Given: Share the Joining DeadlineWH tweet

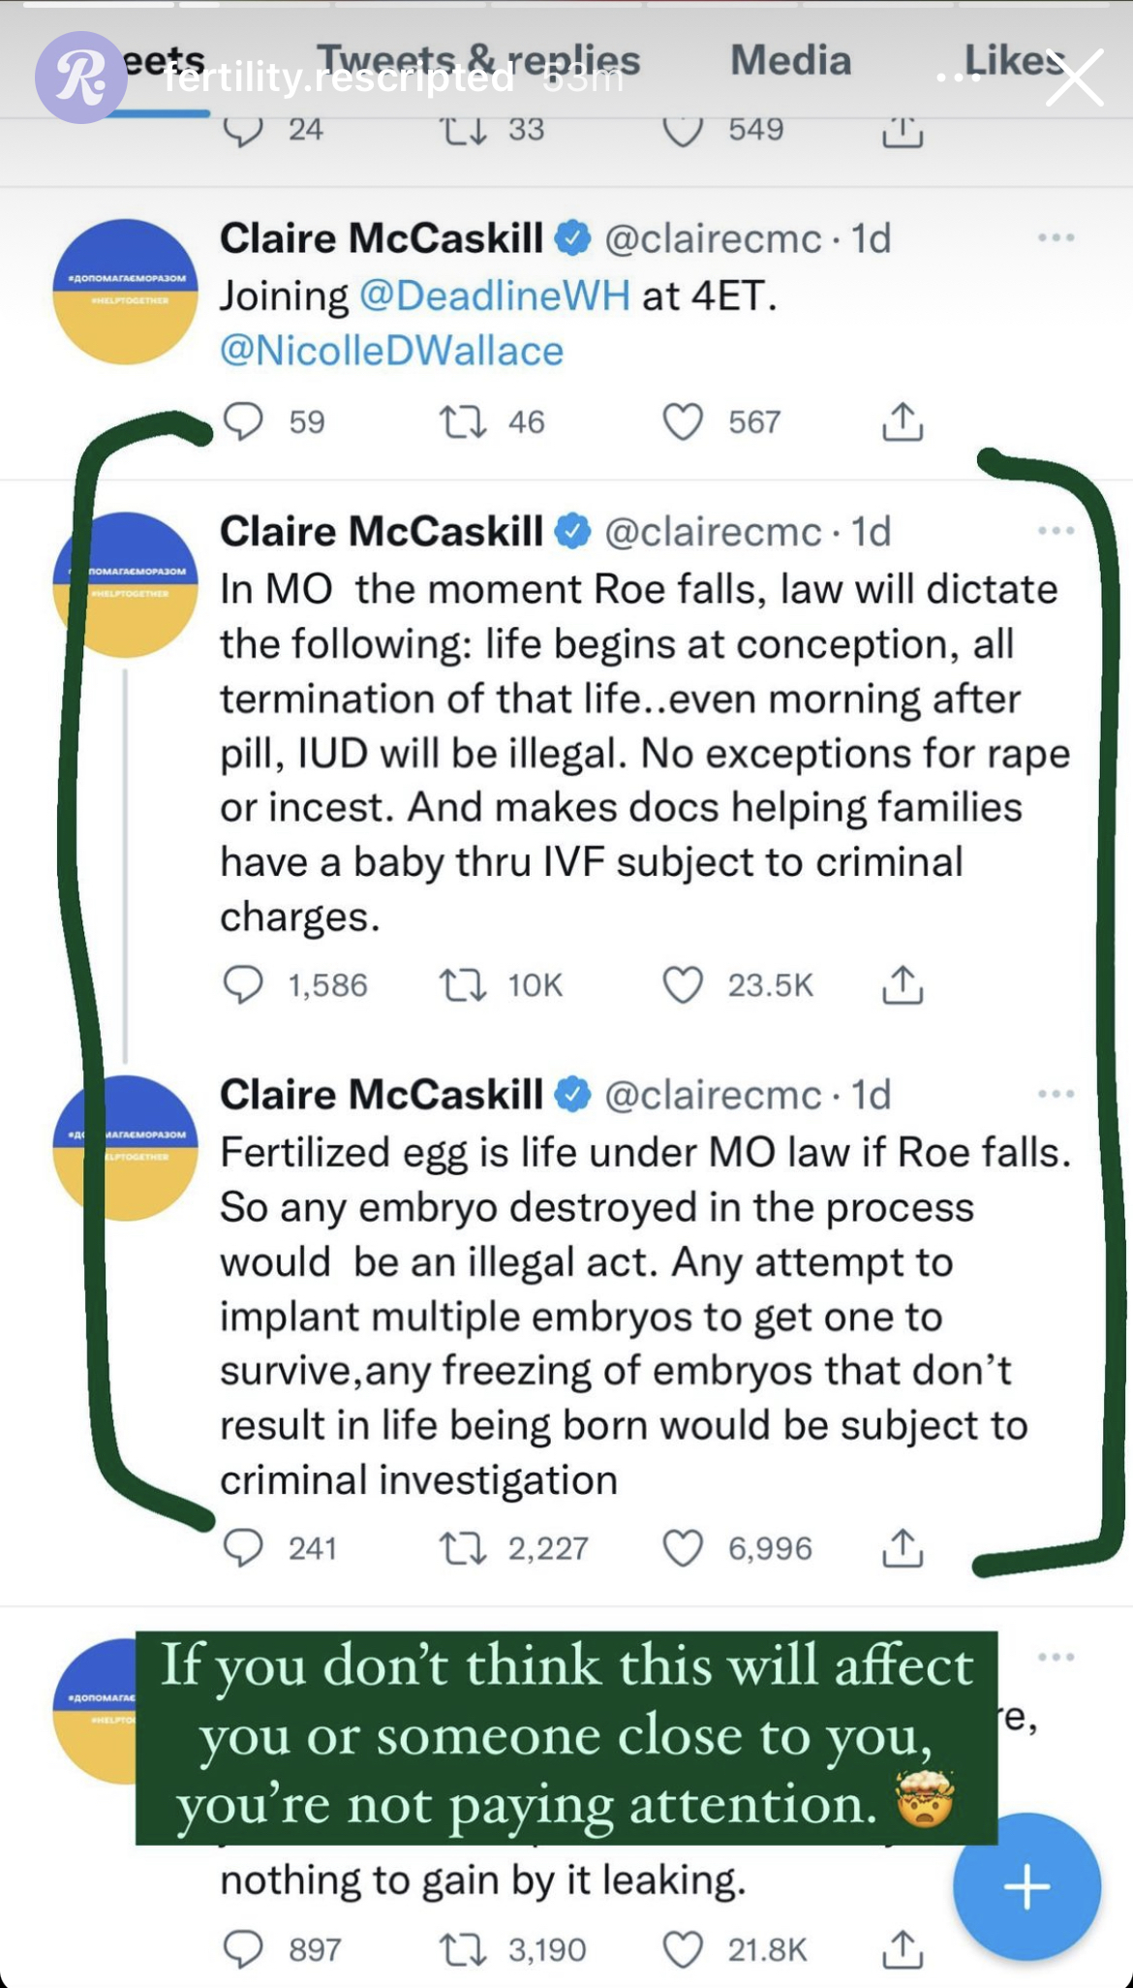Looking at the screenshot, I should tap(902, 421).
